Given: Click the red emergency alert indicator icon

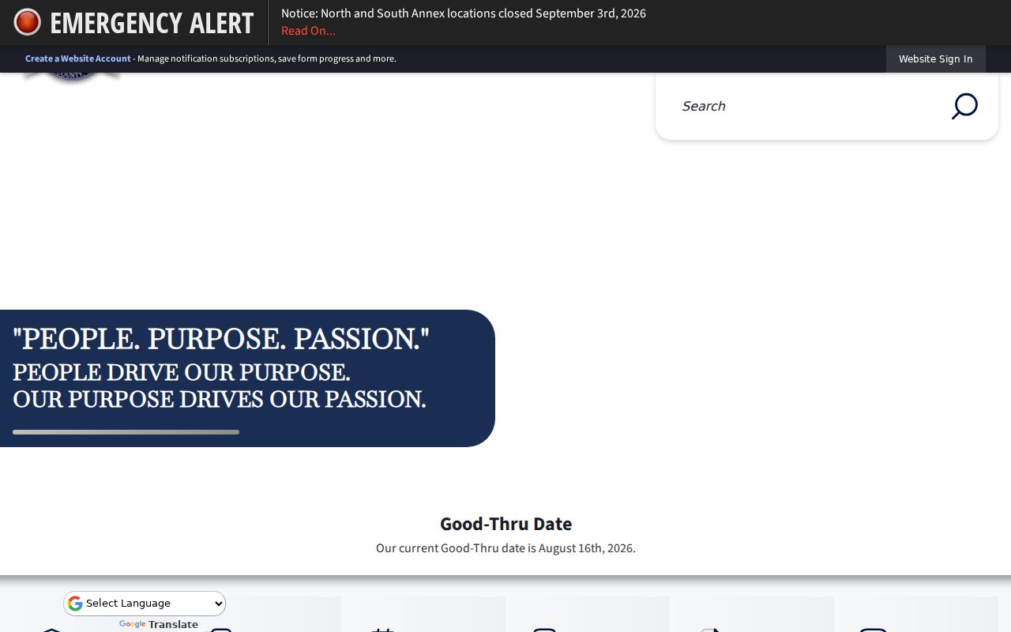Looking at the screenshot, I should 27,22.
